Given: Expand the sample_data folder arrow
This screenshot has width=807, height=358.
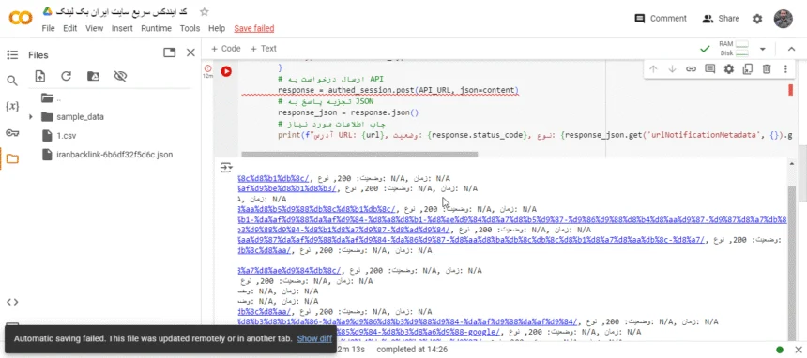Looking at the screenshot, I should click(x=30, y=117).
